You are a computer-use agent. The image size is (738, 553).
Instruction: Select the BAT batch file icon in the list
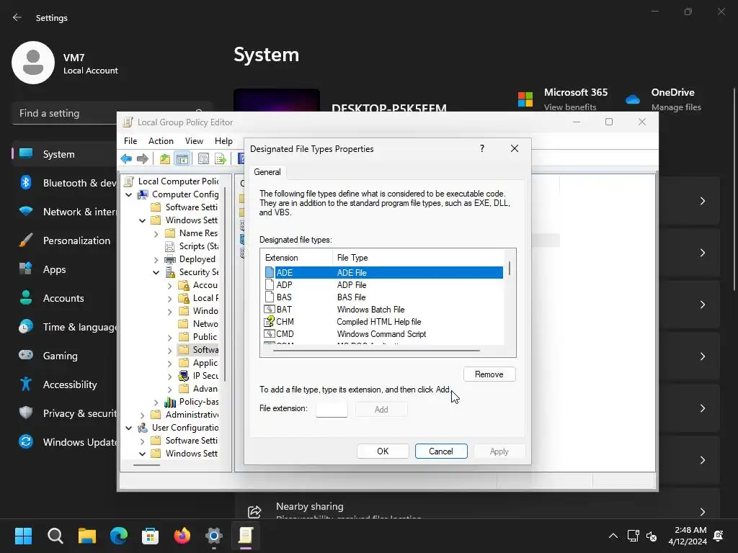click(270, 310)
